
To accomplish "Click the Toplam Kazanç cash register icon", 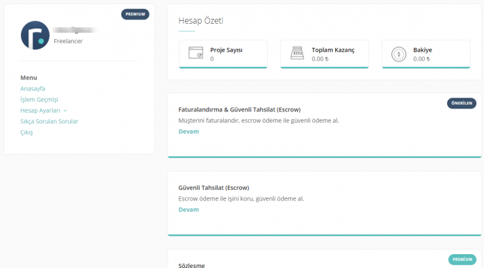I will (297, 53).
